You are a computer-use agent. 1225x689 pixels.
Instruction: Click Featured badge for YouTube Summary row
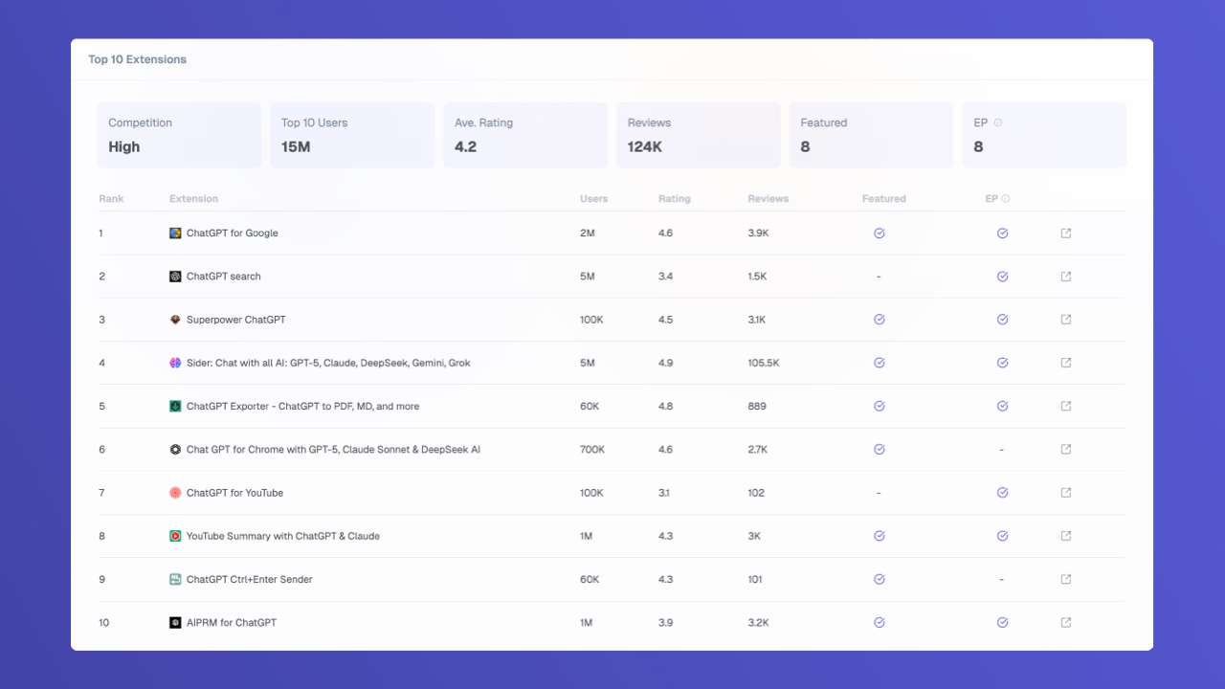879,536
